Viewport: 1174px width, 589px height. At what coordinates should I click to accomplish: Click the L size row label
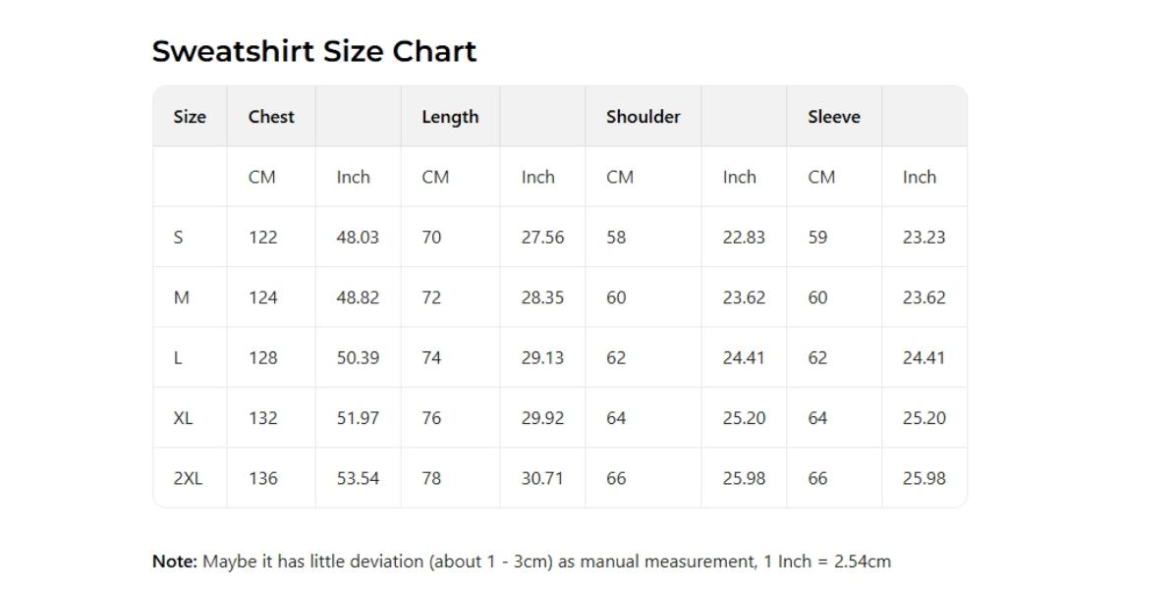click(178, 358)
